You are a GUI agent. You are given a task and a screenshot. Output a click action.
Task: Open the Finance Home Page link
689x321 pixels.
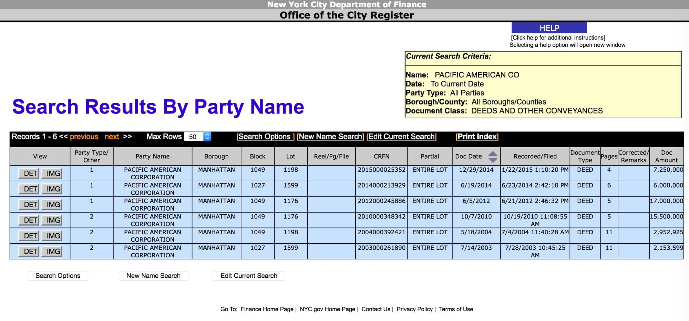(267, 309)
